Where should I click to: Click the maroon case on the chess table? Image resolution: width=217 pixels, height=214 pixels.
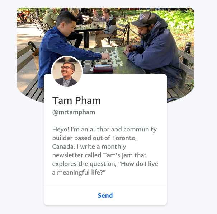103,69
